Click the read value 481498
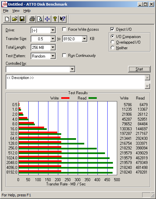The height and width of the screenshot is (199, 156). (x=142, y=167)
